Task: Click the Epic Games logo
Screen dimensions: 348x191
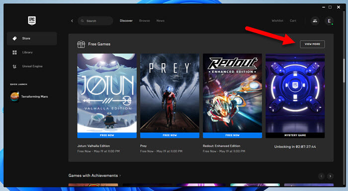Action: click(32, 21)
